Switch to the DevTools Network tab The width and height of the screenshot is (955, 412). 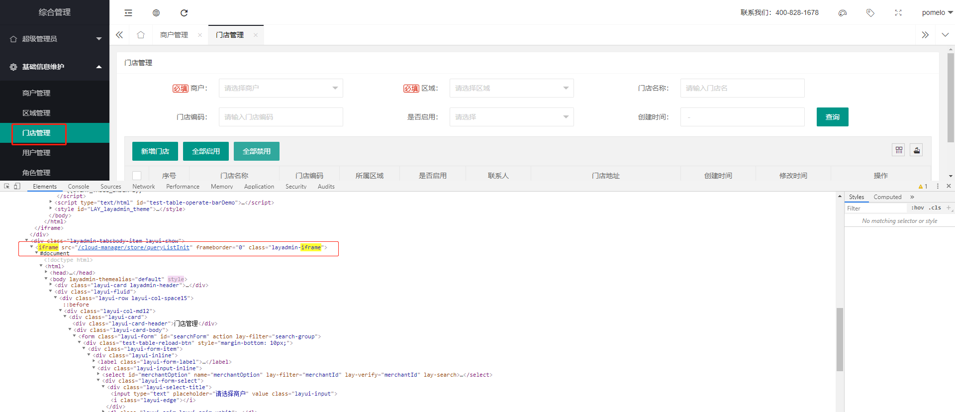coord(144,187)
